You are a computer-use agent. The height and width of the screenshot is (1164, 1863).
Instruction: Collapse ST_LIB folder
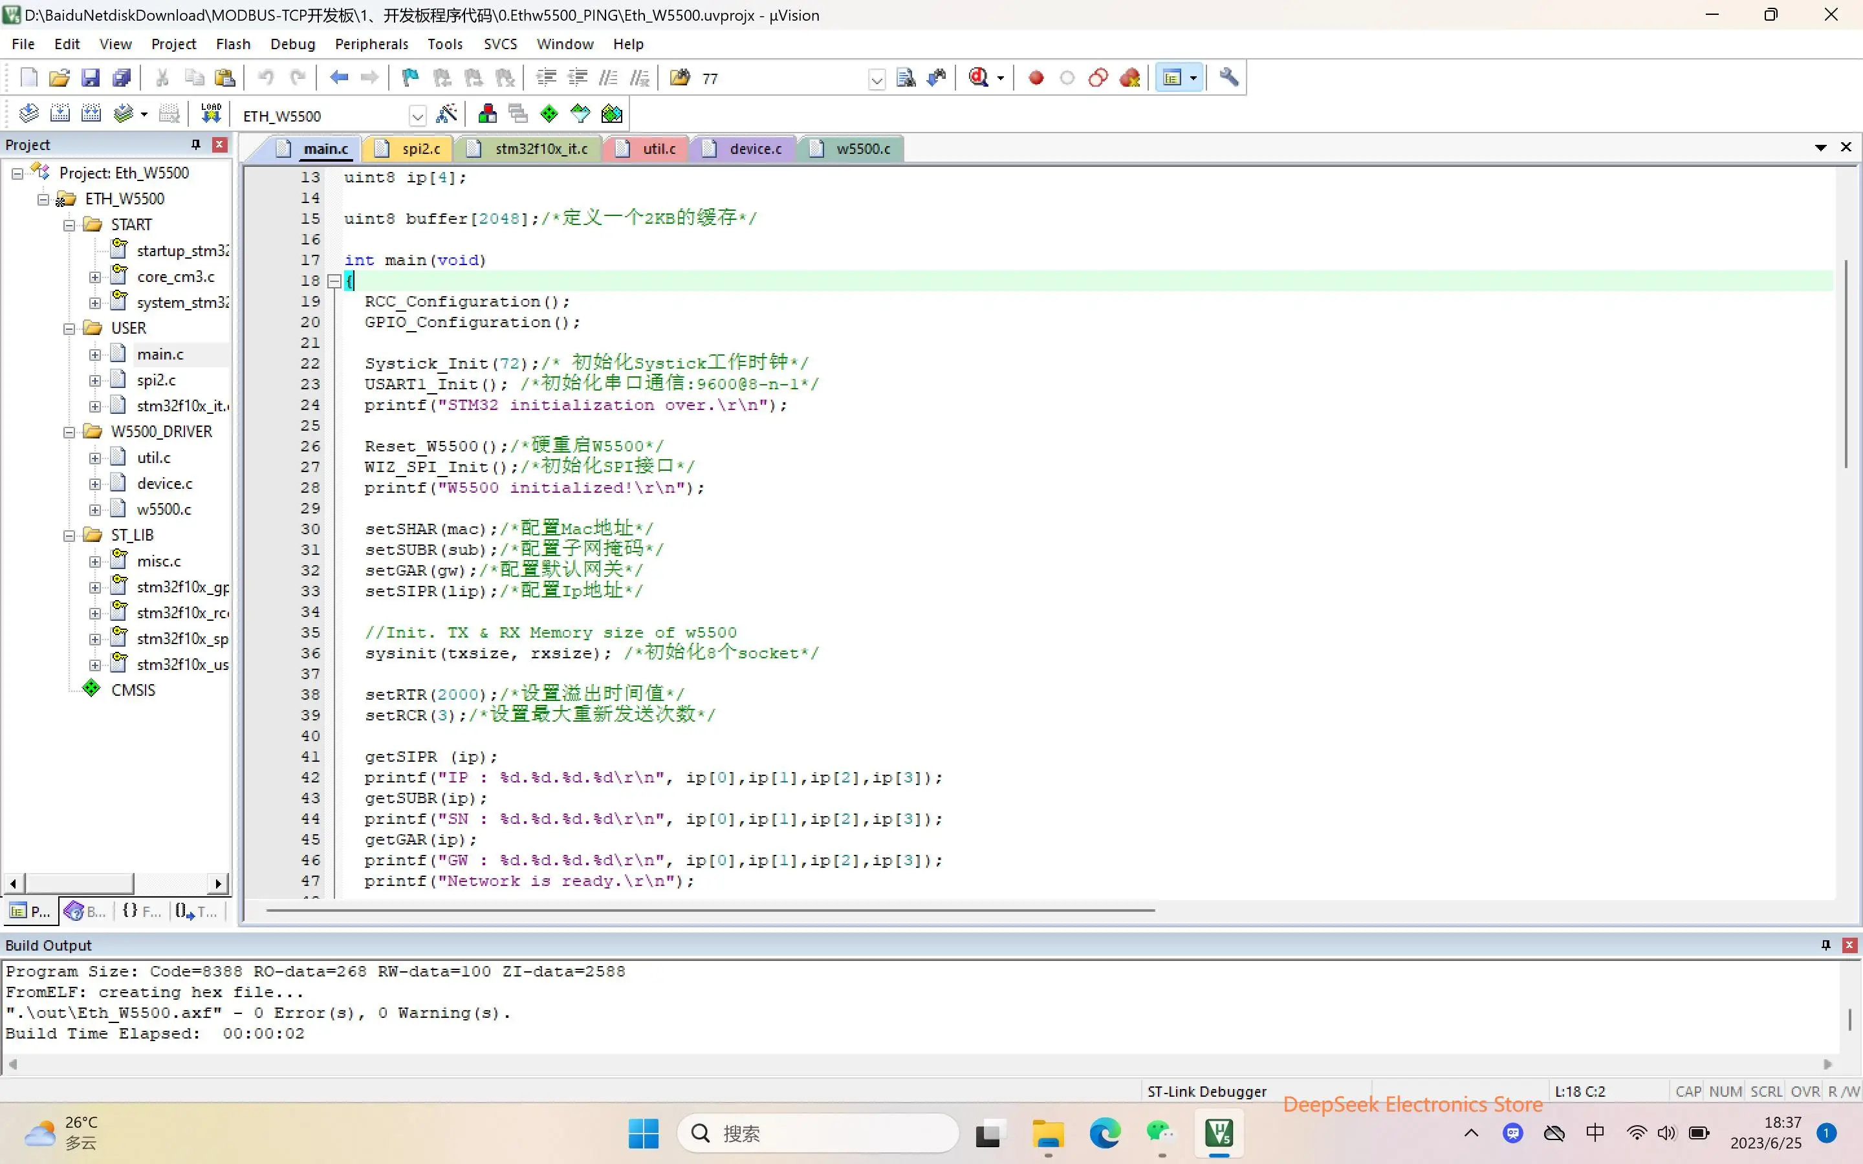click(69, 536)
